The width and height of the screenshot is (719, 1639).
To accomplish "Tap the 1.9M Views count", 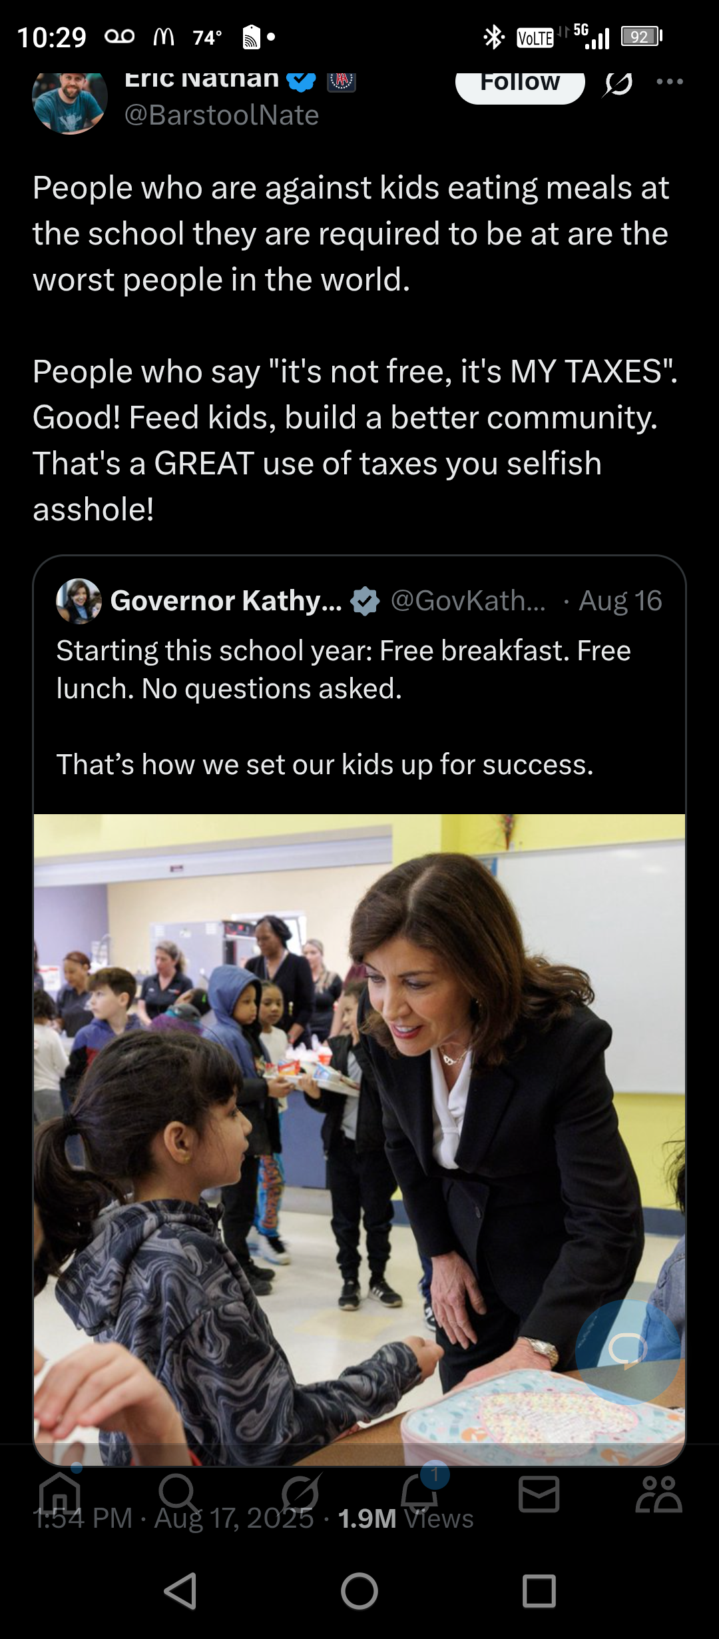I will point(405,1518).
